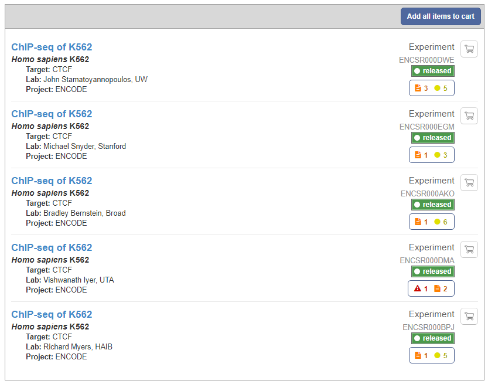Click red warning triangle on ENCSR000DMA

pos(418,288)
